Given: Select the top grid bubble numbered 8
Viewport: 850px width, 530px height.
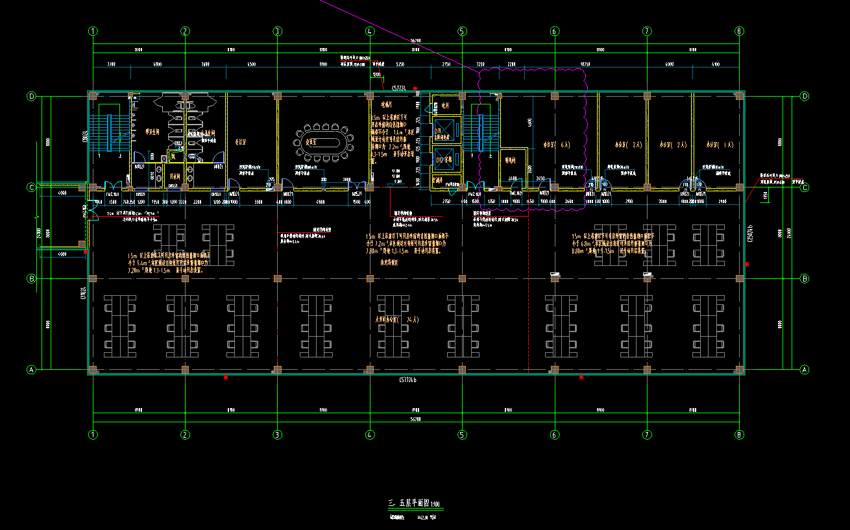Looking at the screenshot, I should point(739,31).
